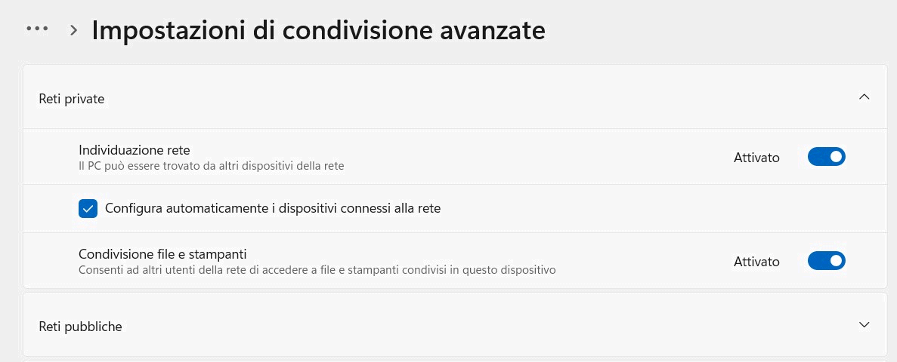Click the page title Impostazioni di condivisione avanzate
This screenshot has width=897, height=362.
coord(318,30)
